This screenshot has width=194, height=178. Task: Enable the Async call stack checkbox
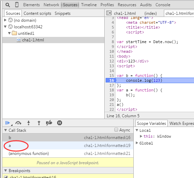point(116,130)
